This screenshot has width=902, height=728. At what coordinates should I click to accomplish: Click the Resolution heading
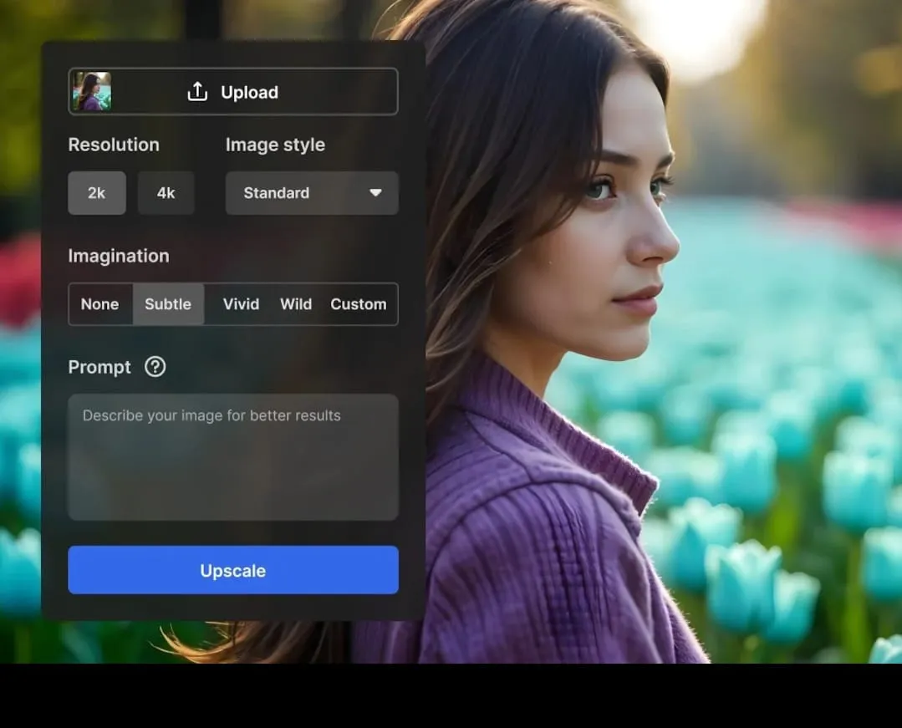coord(114,145)
